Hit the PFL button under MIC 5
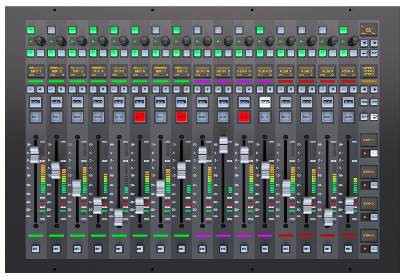The height and width of the screenshot is (279, 405). (119, 249)
